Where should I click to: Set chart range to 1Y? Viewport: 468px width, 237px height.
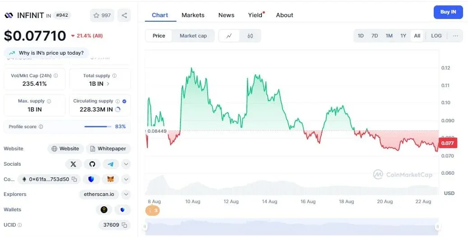pos(403,36)
